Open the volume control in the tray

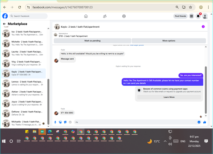pos(170,144)
